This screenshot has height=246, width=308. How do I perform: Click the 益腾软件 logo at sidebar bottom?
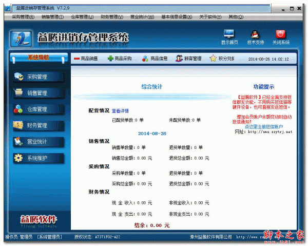point(38,221)
